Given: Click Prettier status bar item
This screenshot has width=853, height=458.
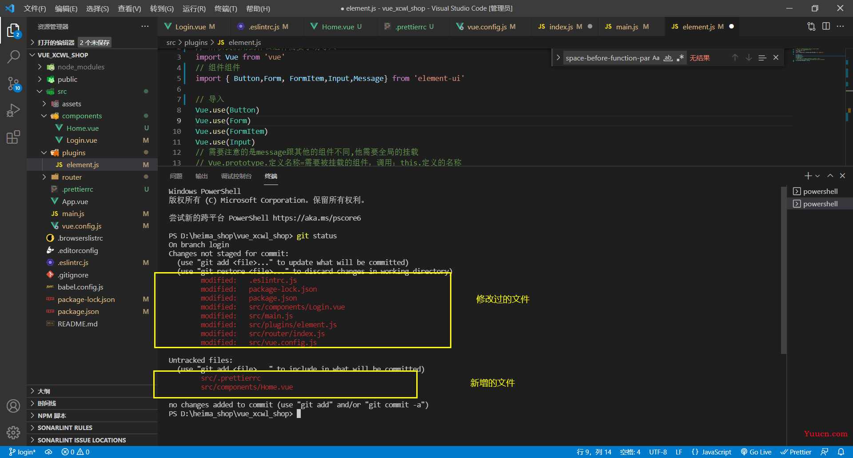Looking at the screenshot, I should 796,452.
